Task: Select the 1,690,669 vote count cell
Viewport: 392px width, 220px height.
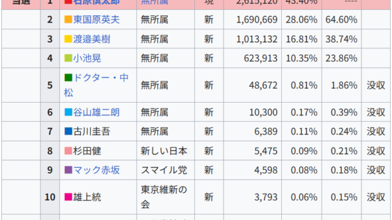Action: 252,20
